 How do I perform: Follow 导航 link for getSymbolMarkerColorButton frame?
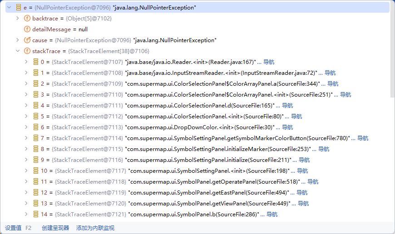(363, 138)
